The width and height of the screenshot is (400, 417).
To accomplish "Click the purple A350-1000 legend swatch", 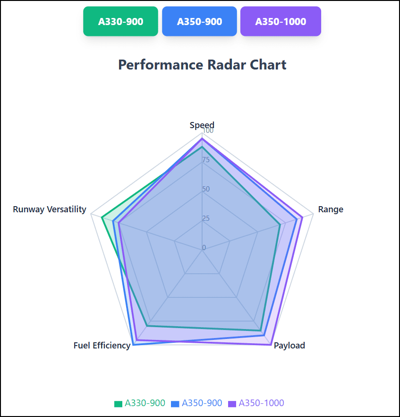I will (x=232, y=404).
